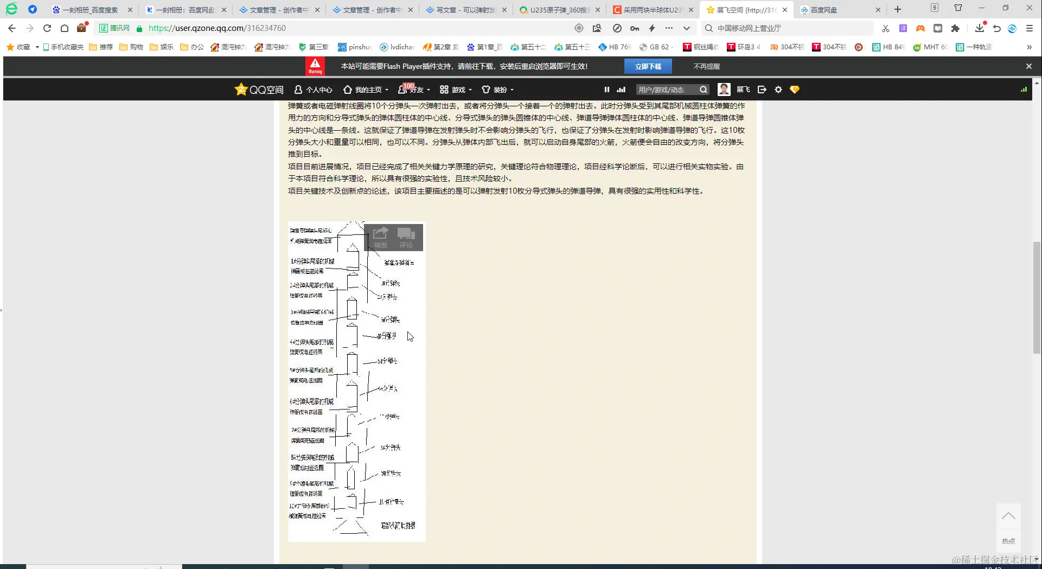Click the 转发 forward icon on the image

click(380, 237)
